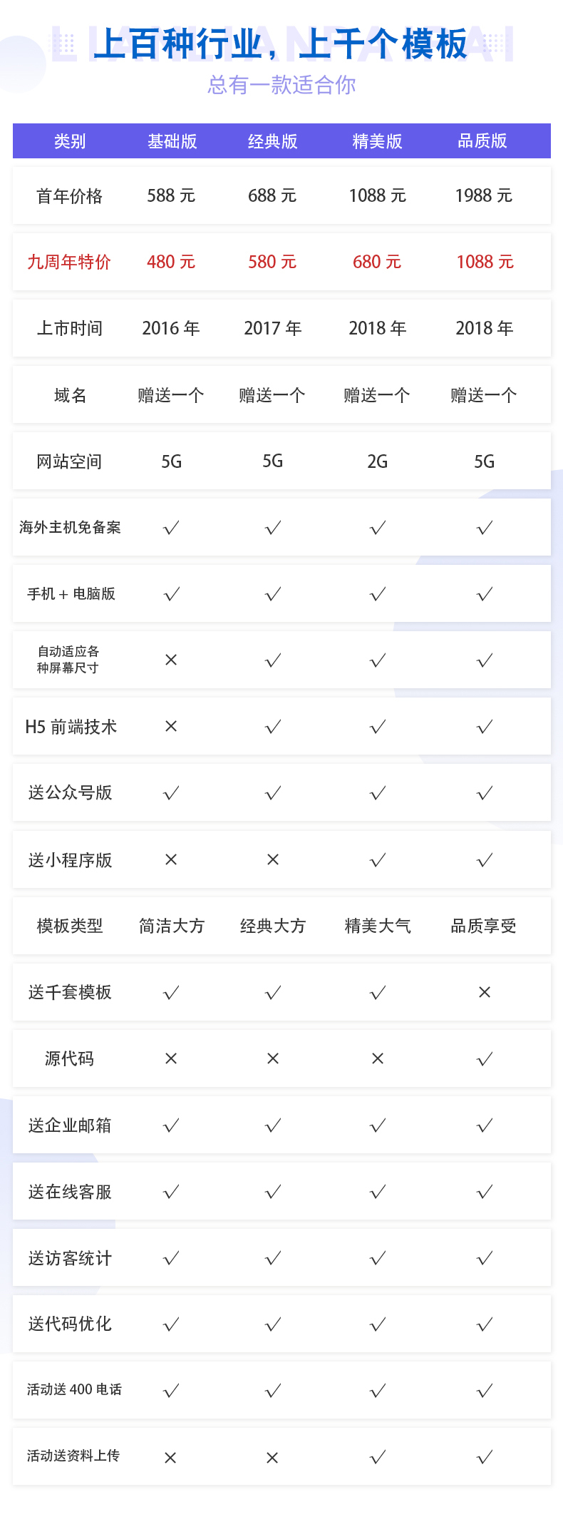Select the 经典版 column header

pos(273,141)
